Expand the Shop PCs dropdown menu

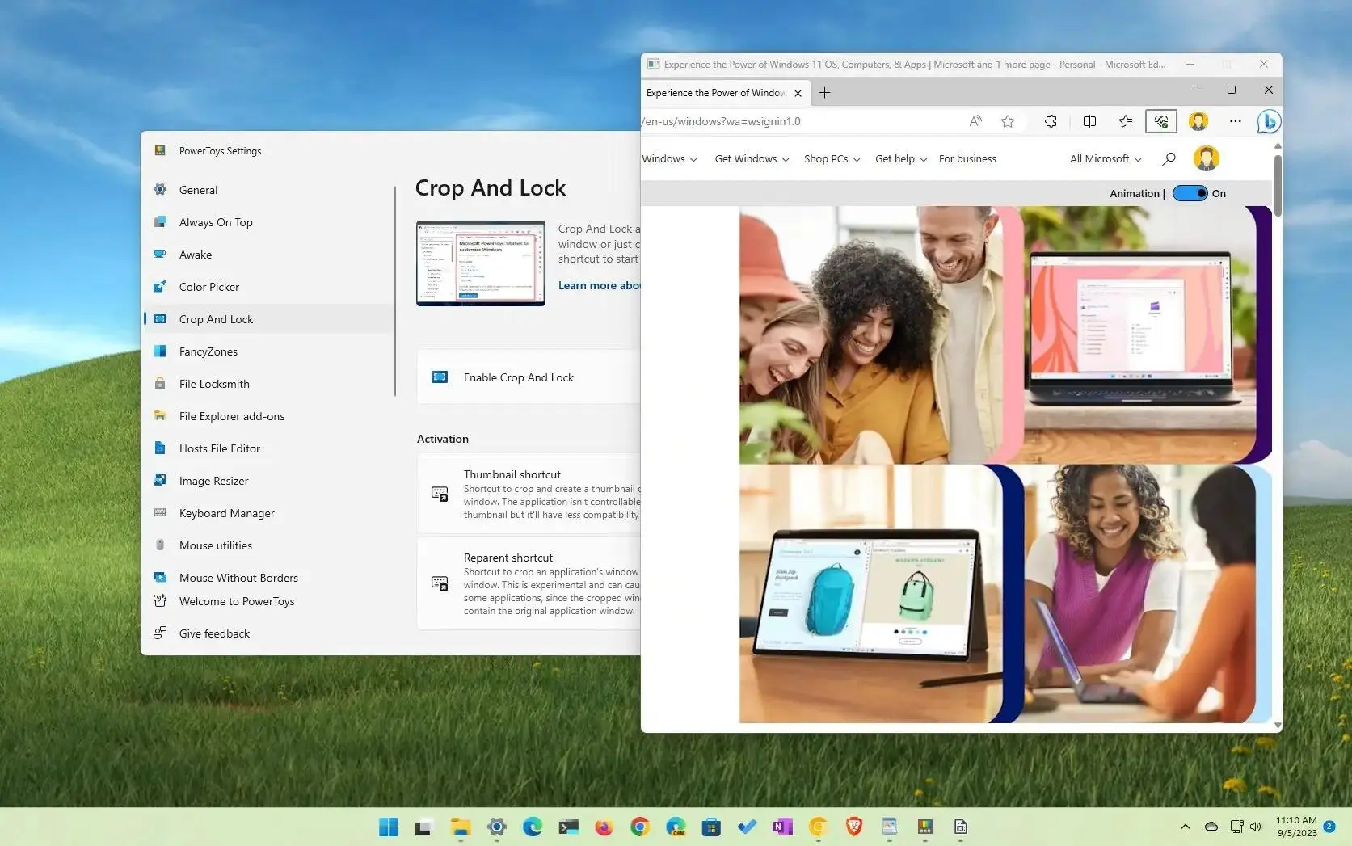(832, 159)
